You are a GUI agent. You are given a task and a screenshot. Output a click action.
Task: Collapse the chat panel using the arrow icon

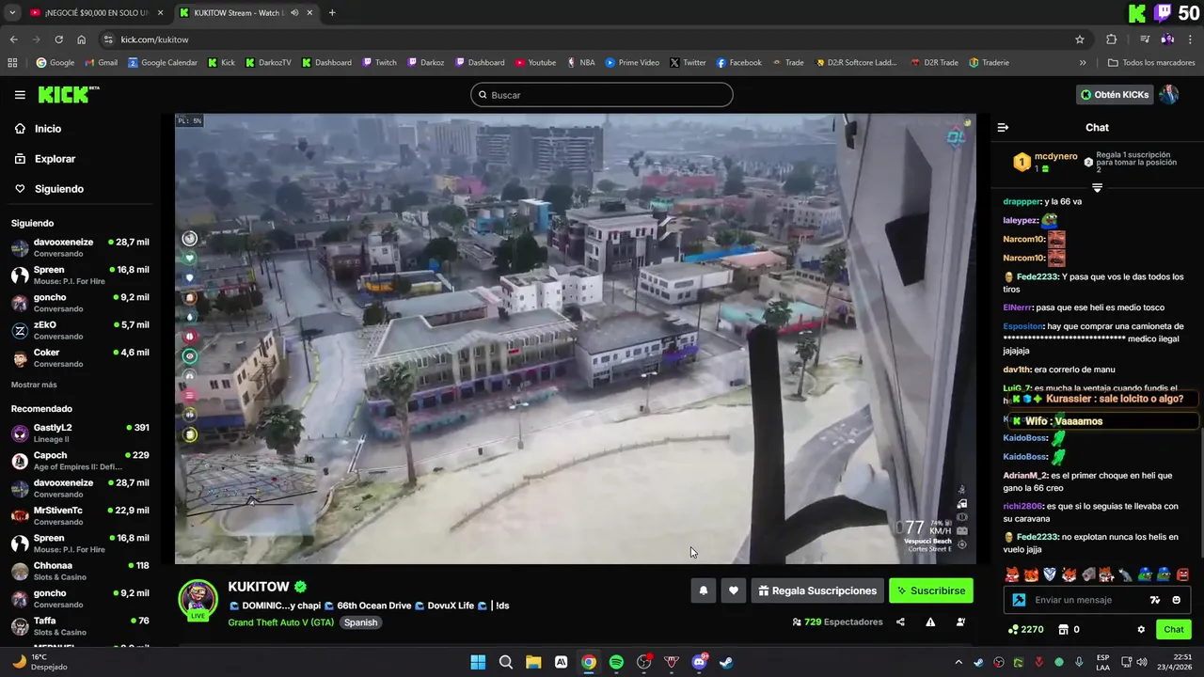1003,127
